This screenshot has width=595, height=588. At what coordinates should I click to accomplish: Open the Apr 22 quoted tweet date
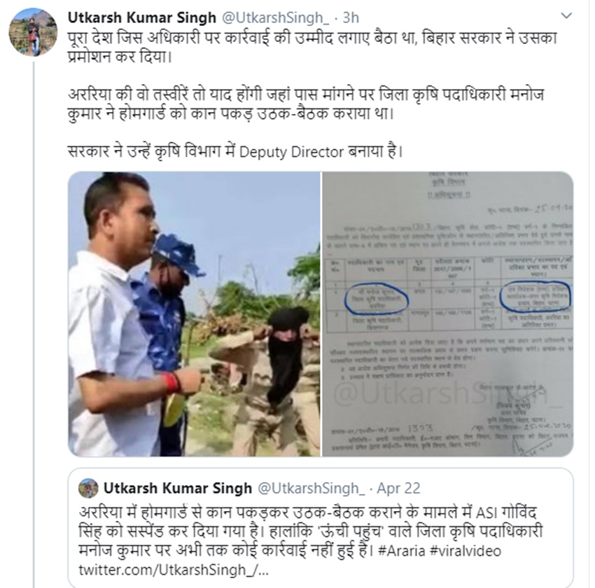pyautogui.click(x=398, y=488)
